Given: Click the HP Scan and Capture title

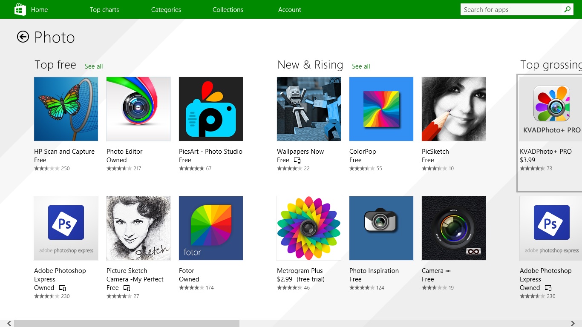Looking at the screenshot, I should pyautogui.click(x=64, y=152).
